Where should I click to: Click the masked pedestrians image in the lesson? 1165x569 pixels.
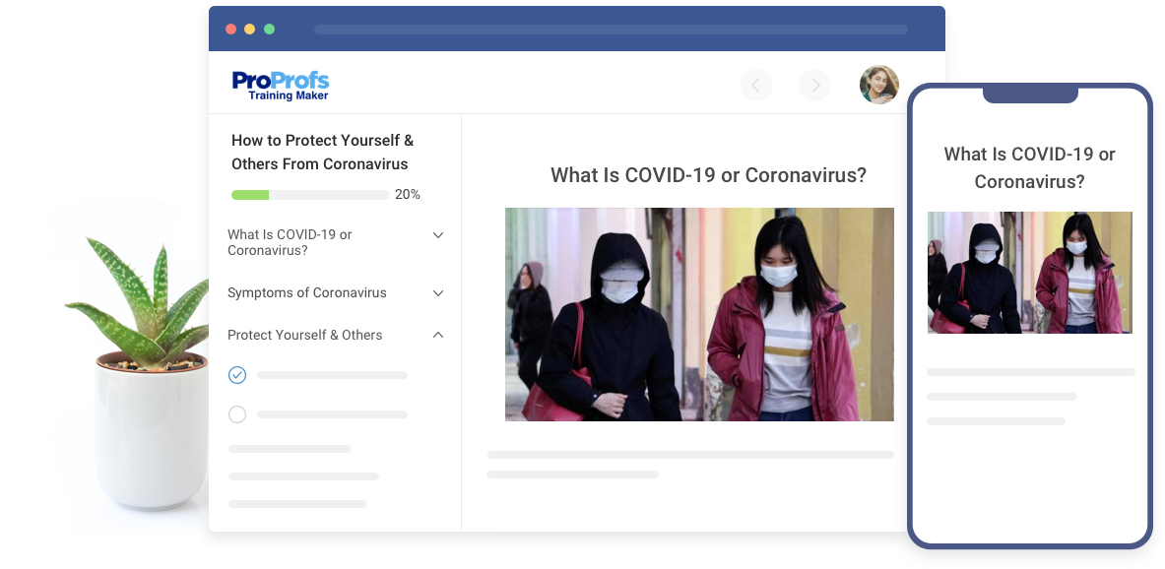[699, 315]
